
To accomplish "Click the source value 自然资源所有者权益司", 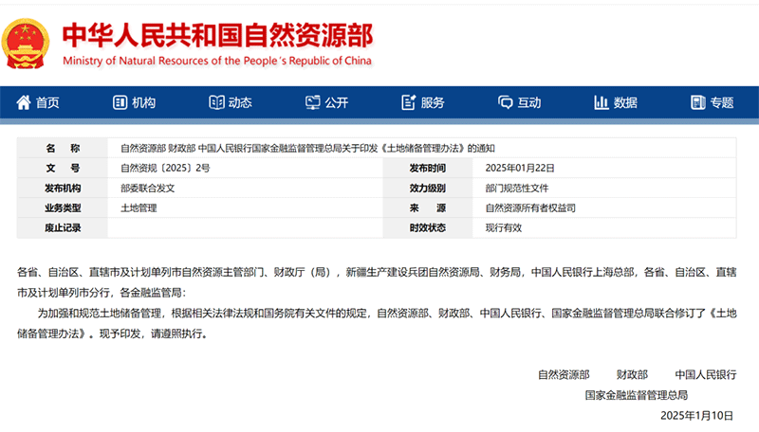I will [530, 207].
